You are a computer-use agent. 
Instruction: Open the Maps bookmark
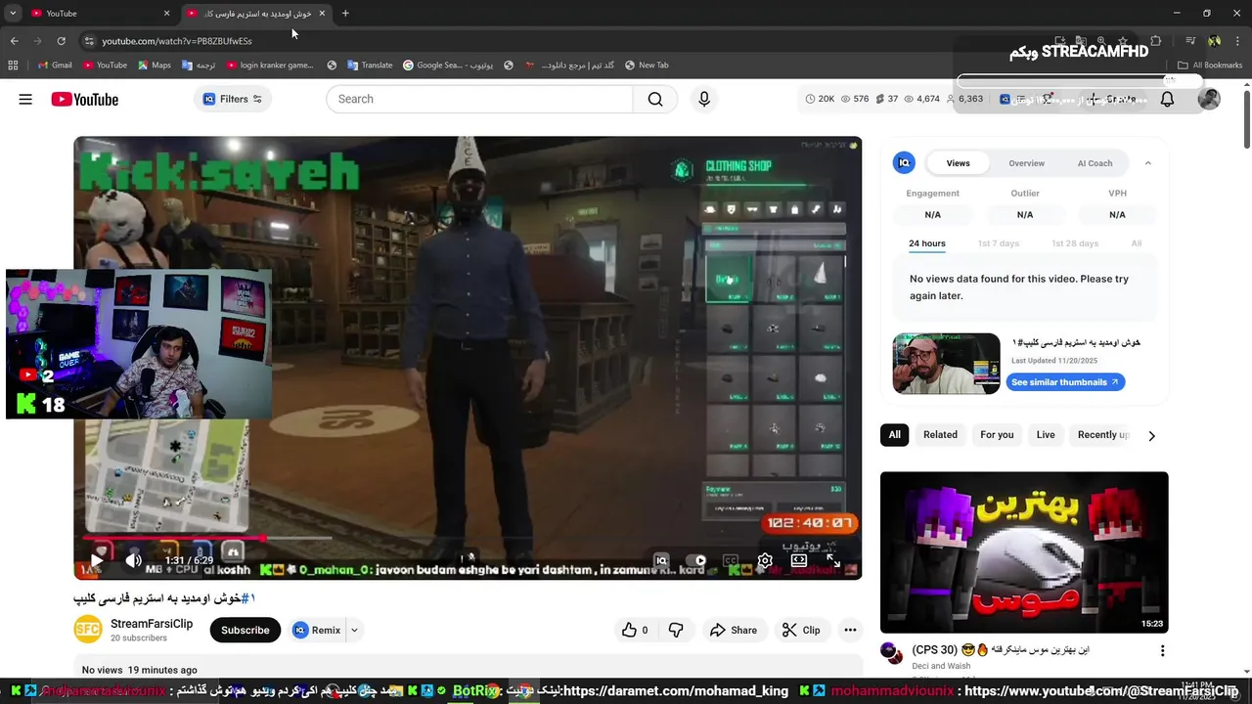pos(155,65)
